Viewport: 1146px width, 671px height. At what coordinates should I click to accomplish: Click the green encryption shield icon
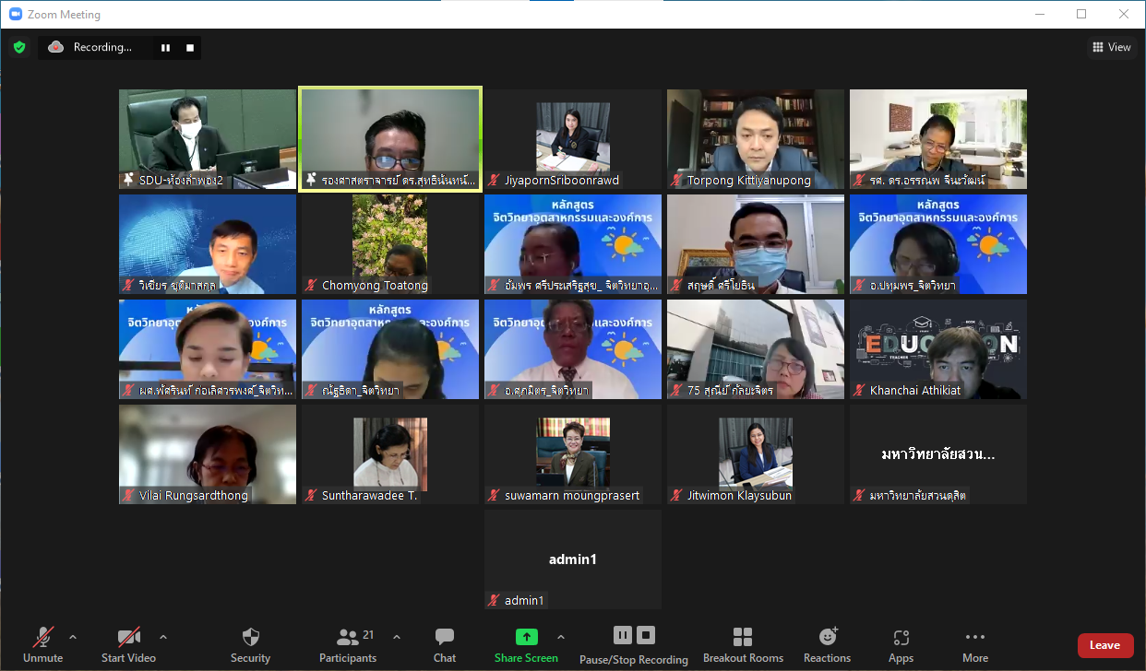pyautogui.click(x=19, y=47)
